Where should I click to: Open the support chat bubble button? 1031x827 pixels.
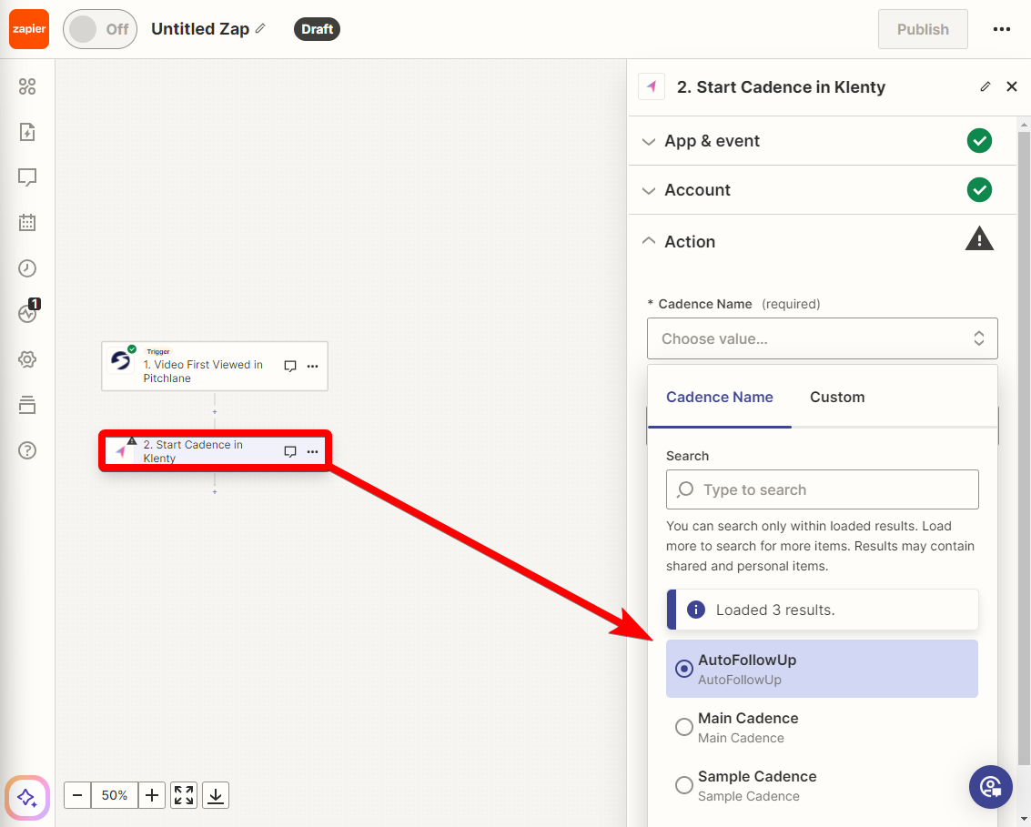[x=990, y=787]
